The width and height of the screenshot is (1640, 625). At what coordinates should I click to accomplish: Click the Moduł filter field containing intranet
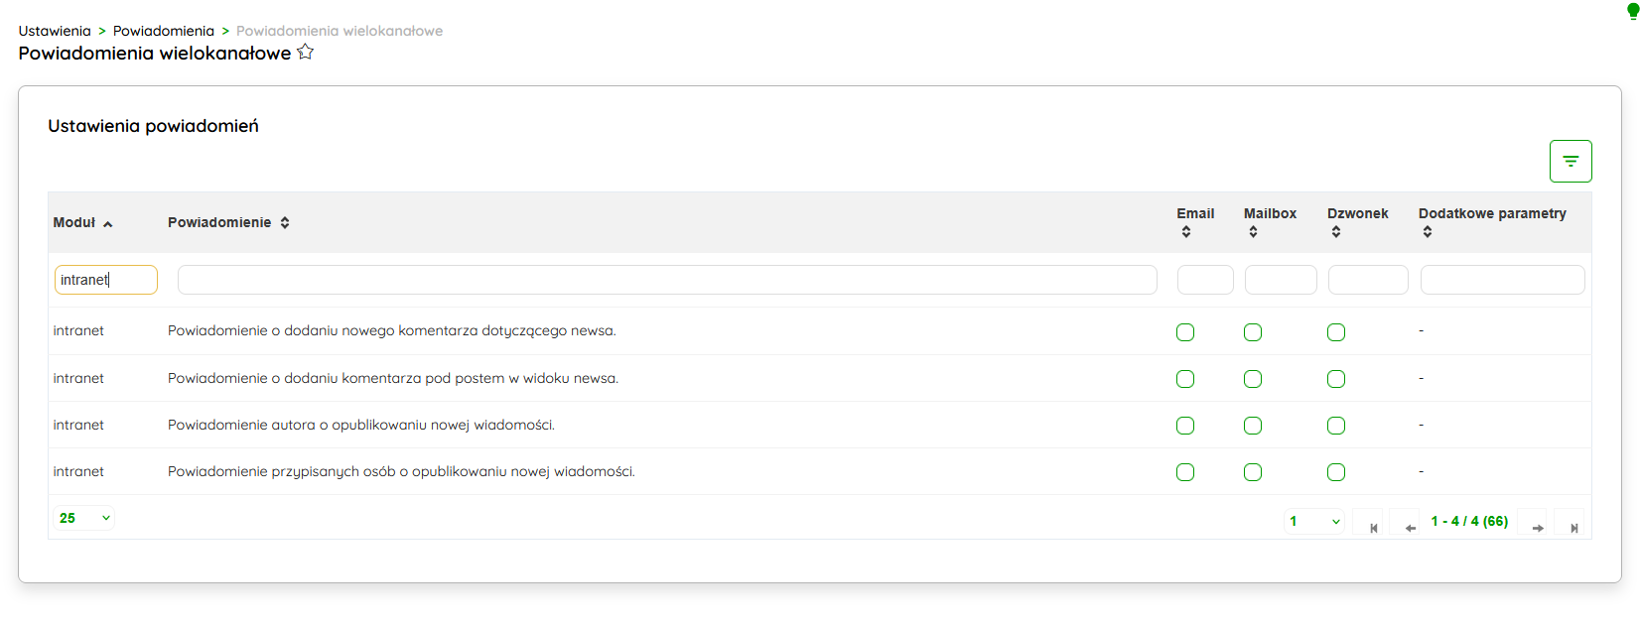pos(105,280)
